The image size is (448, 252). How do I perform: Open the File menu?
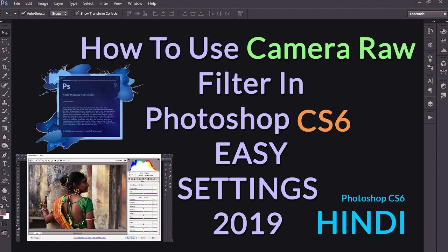click(17, 3)
